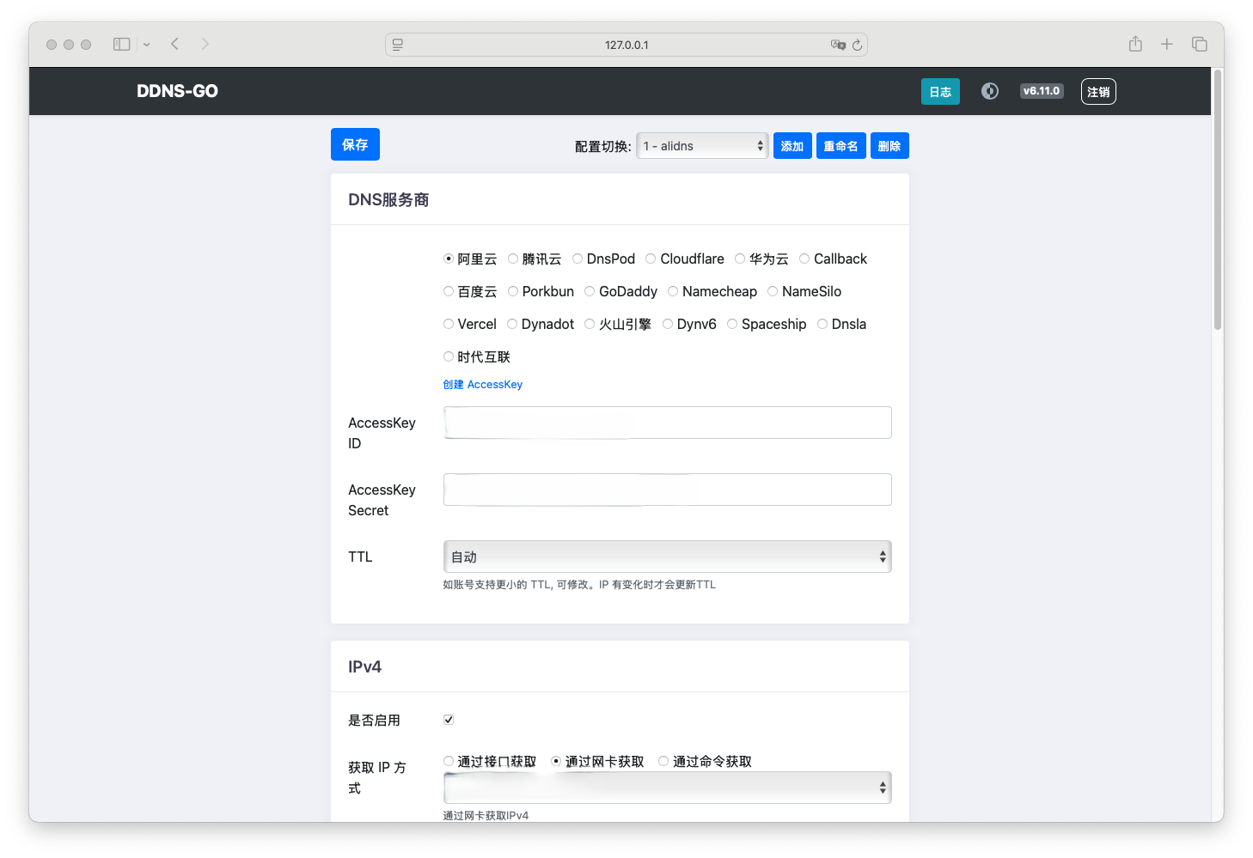Click the 保存 save button
Viewport: 1253px width, 858px height.
355,144
